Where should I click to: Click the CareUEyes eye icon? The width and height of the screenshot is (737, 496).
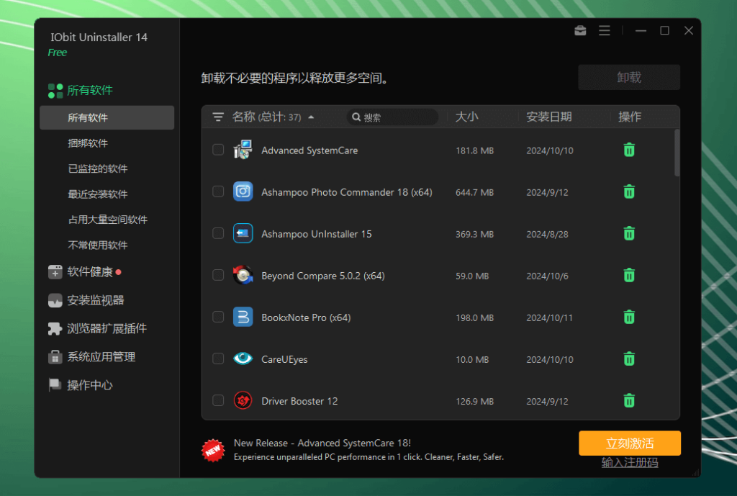243,359
